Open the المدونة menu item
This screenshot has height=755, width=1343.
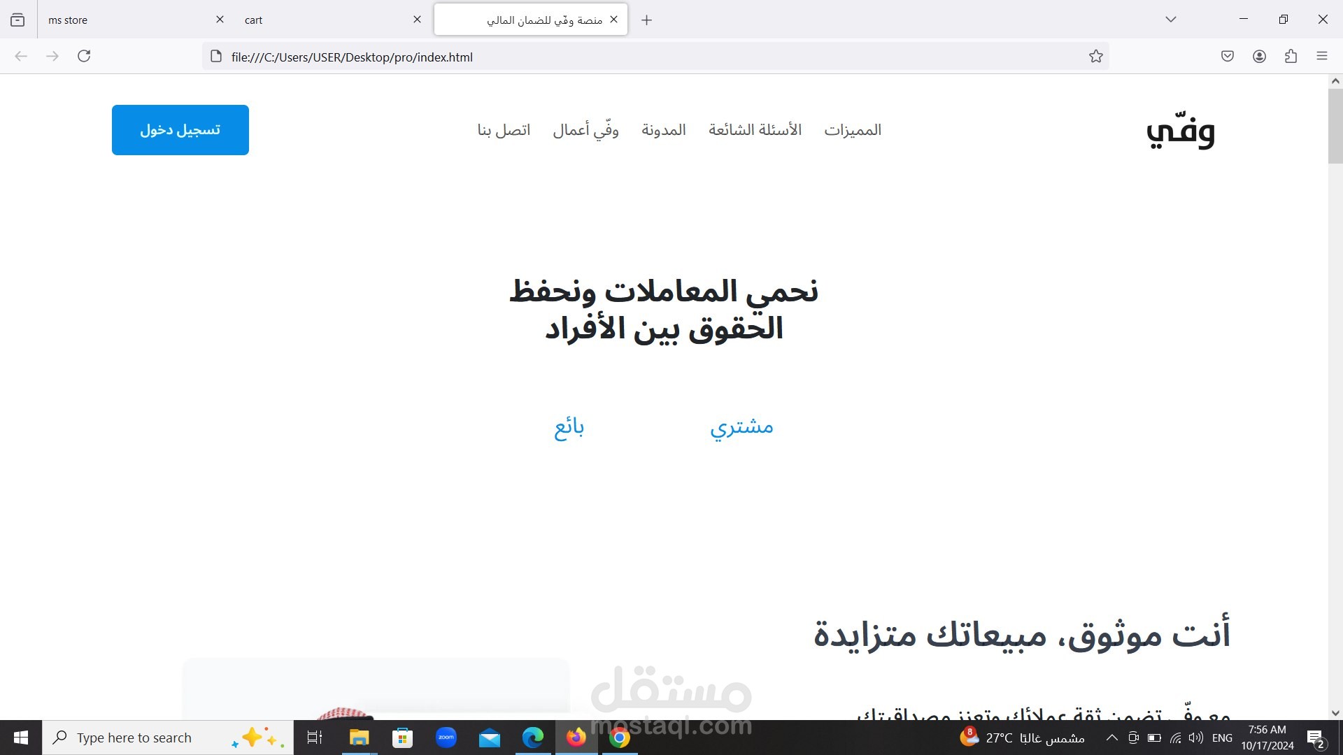tap(663, 130)
